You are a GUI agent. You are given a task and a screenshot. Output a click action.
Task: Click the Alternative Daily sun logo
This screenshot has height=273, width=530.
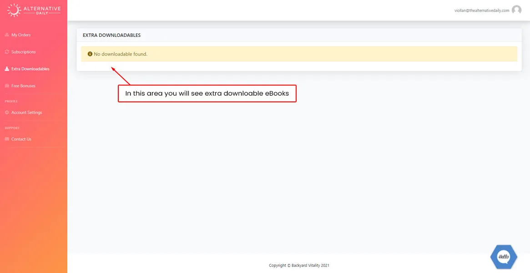click(15, 10)
